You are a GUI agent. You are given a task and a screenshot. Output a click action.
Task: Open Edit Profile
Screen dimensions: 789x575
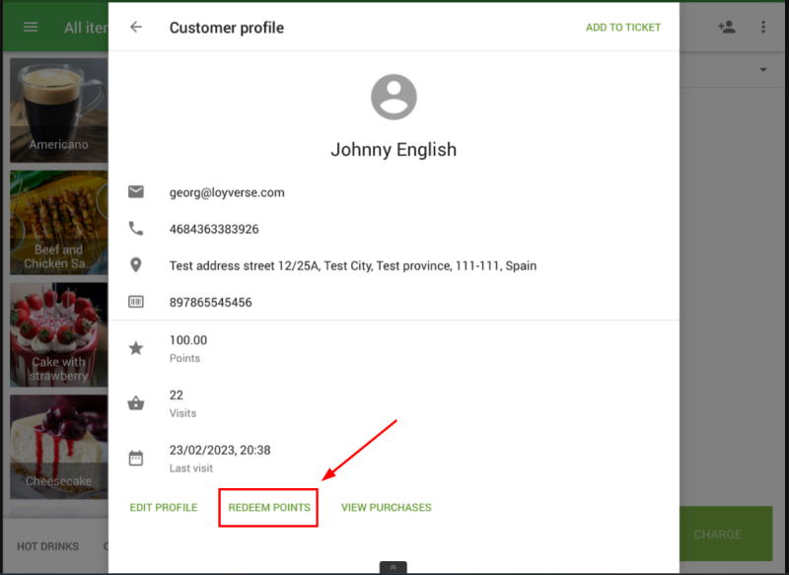tap(164, 508)
